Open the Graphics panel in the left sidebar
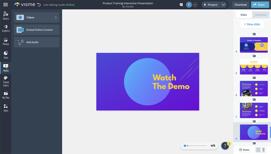This screenshot has width=271, height=154. pyautogui.click(x=6, y=28)
